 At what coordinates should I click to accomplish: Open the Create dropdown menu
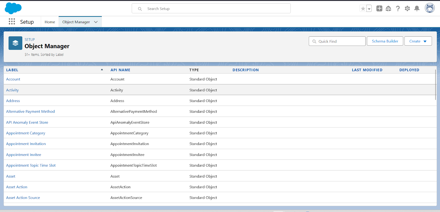point(418,41)
